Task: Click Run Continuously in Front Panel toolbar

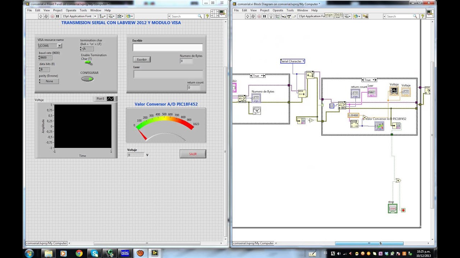Action: coord(46,16)
